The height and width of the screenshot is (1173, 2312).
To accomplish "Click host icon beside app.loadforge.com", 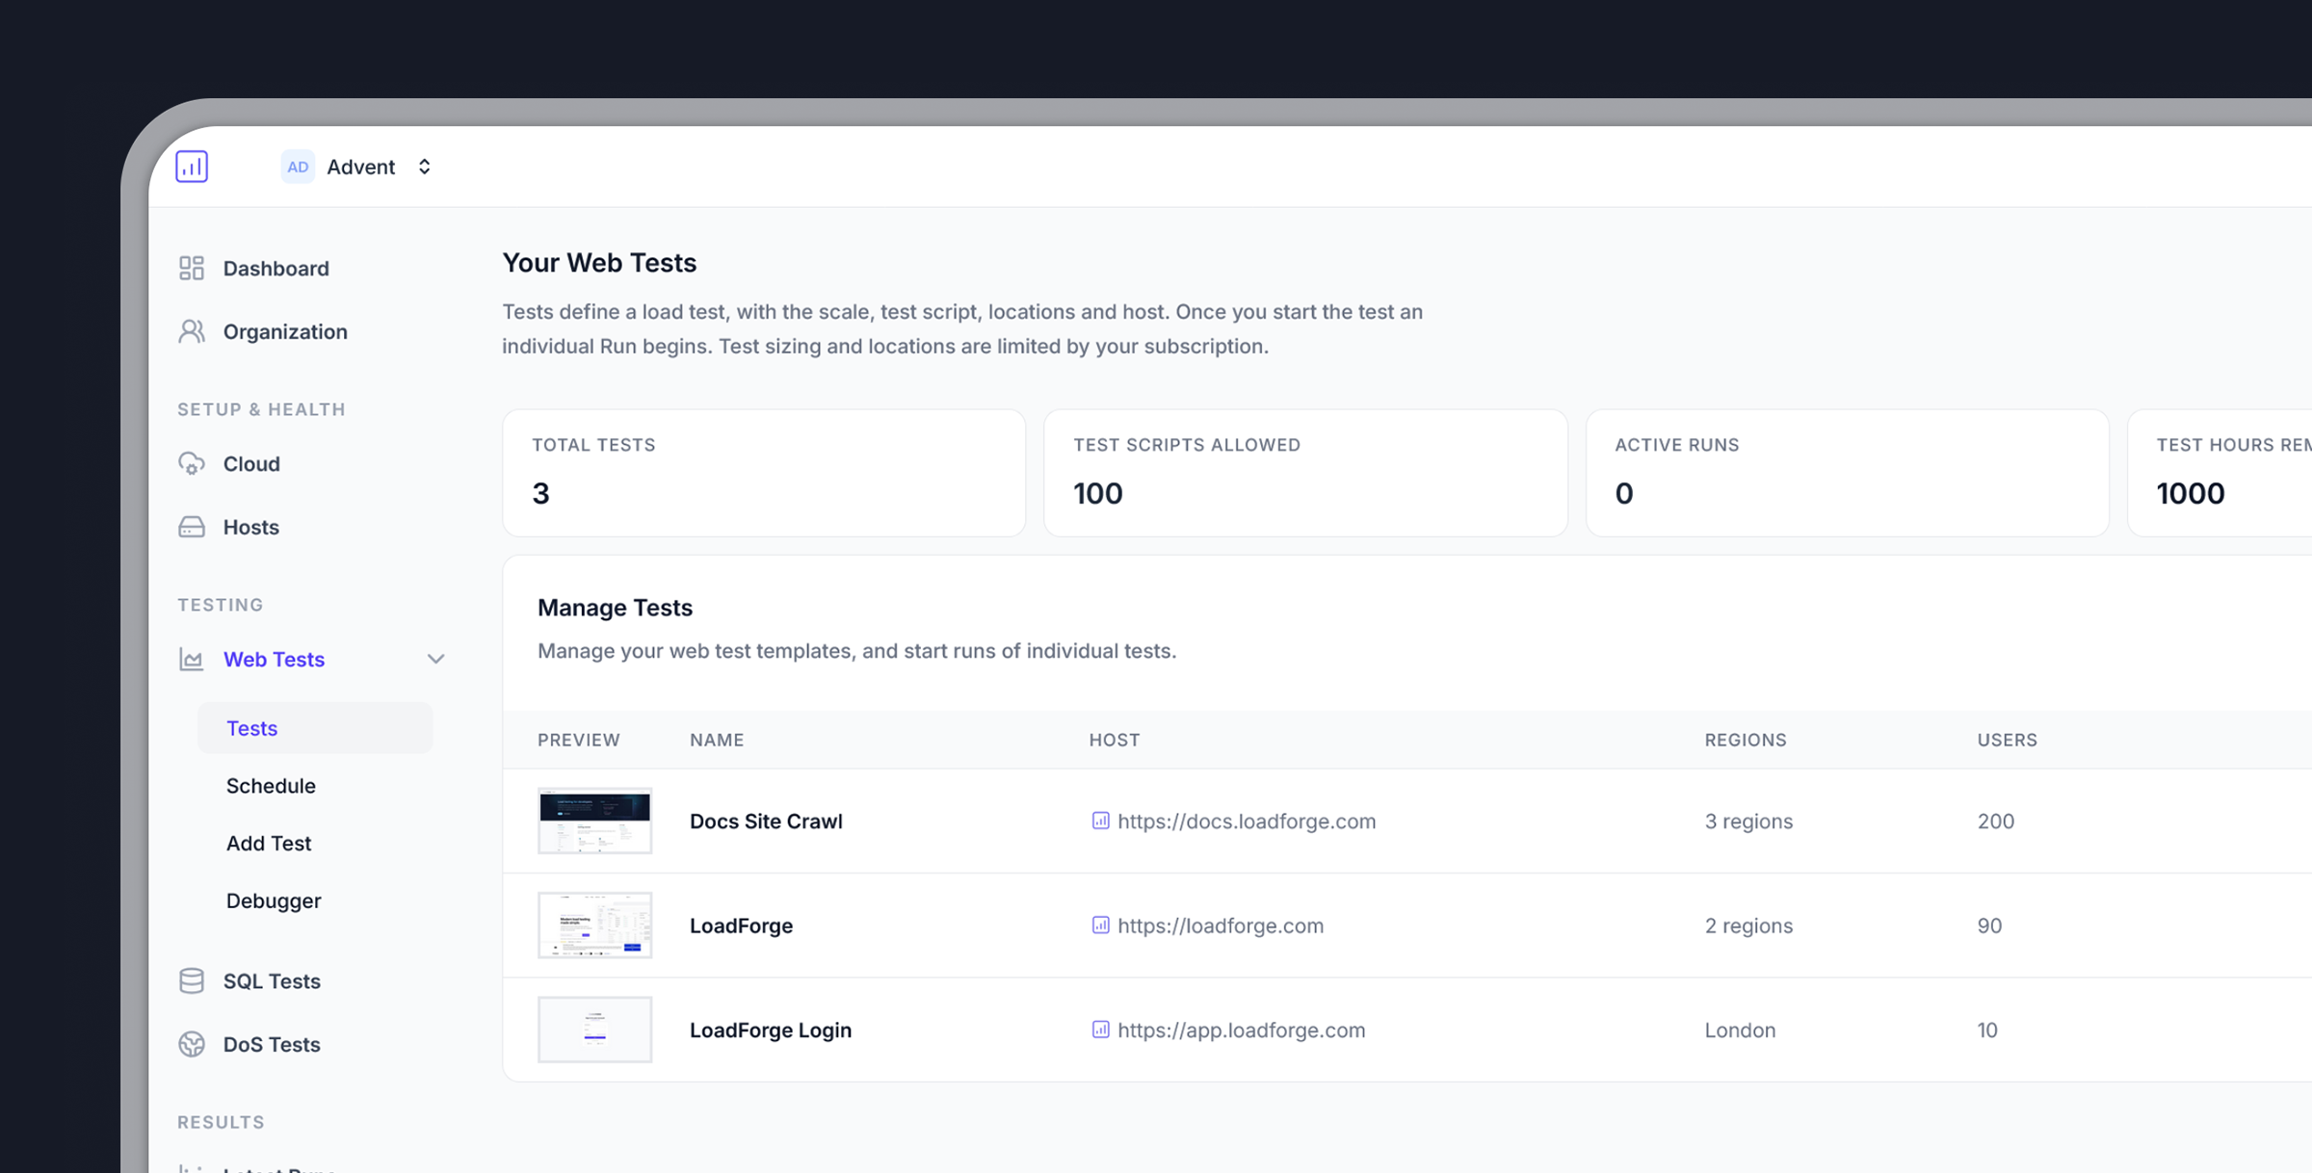I will pyautogui.click(x=1100, y=1030).
